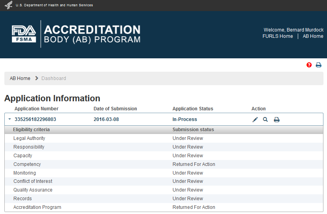Print application using the Action row printer icon
This screenshot has height=214, width=327.
[276, 119]
